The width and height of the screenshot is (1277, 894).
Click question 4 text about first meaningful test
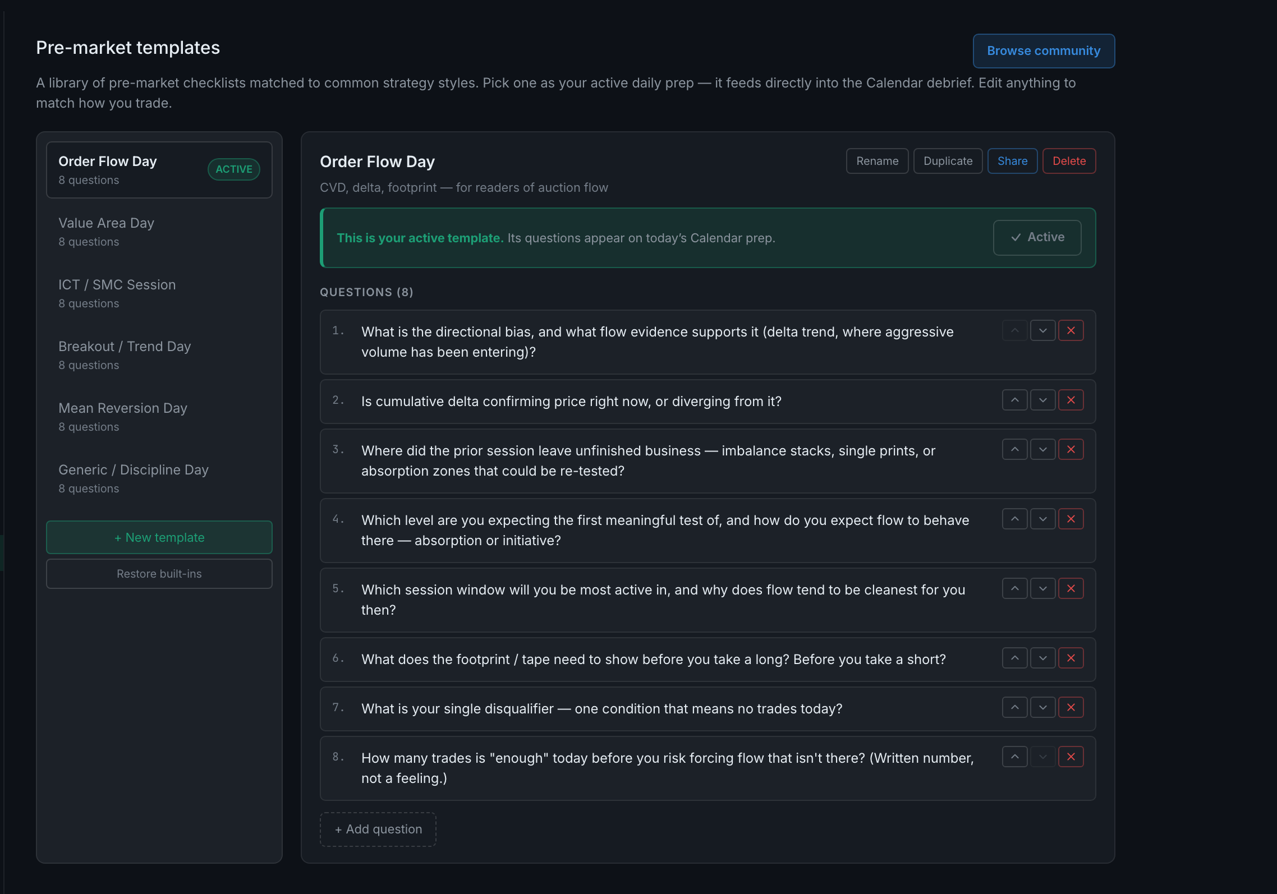pos(665,531)
